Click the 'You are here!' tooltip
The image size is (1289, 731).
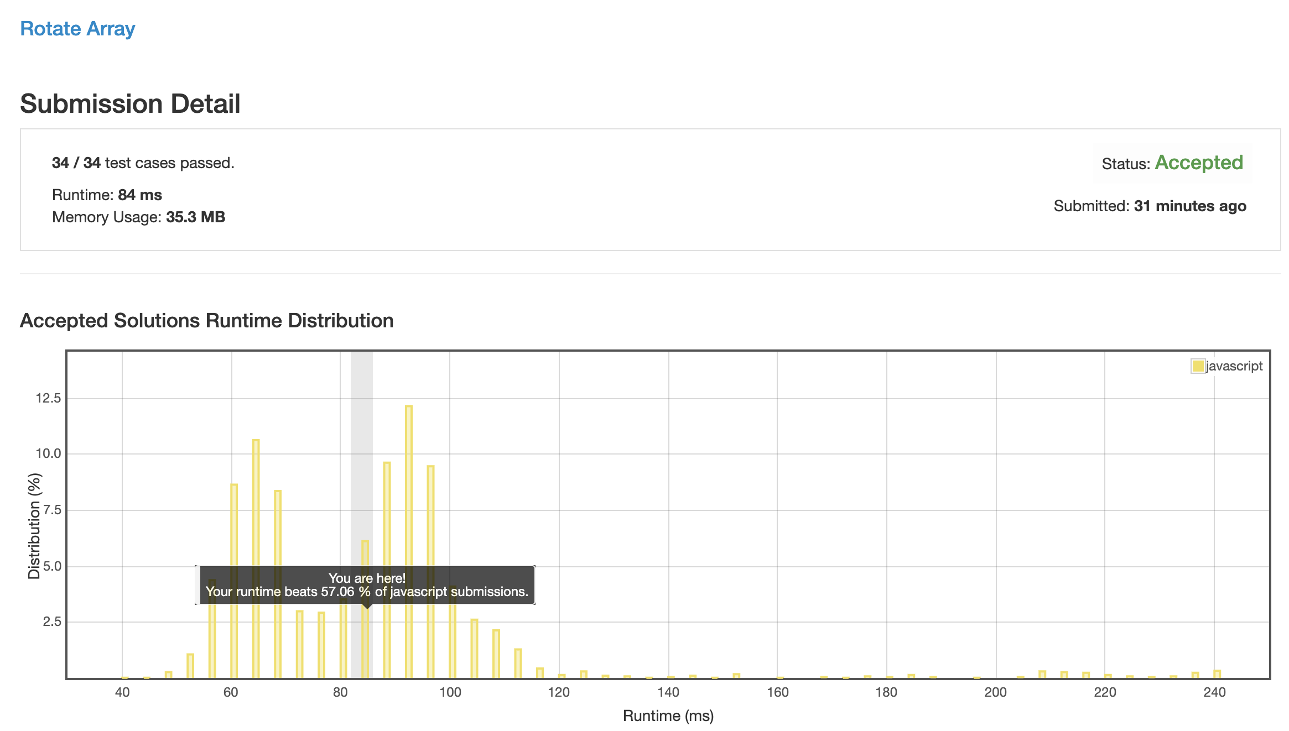367,585
